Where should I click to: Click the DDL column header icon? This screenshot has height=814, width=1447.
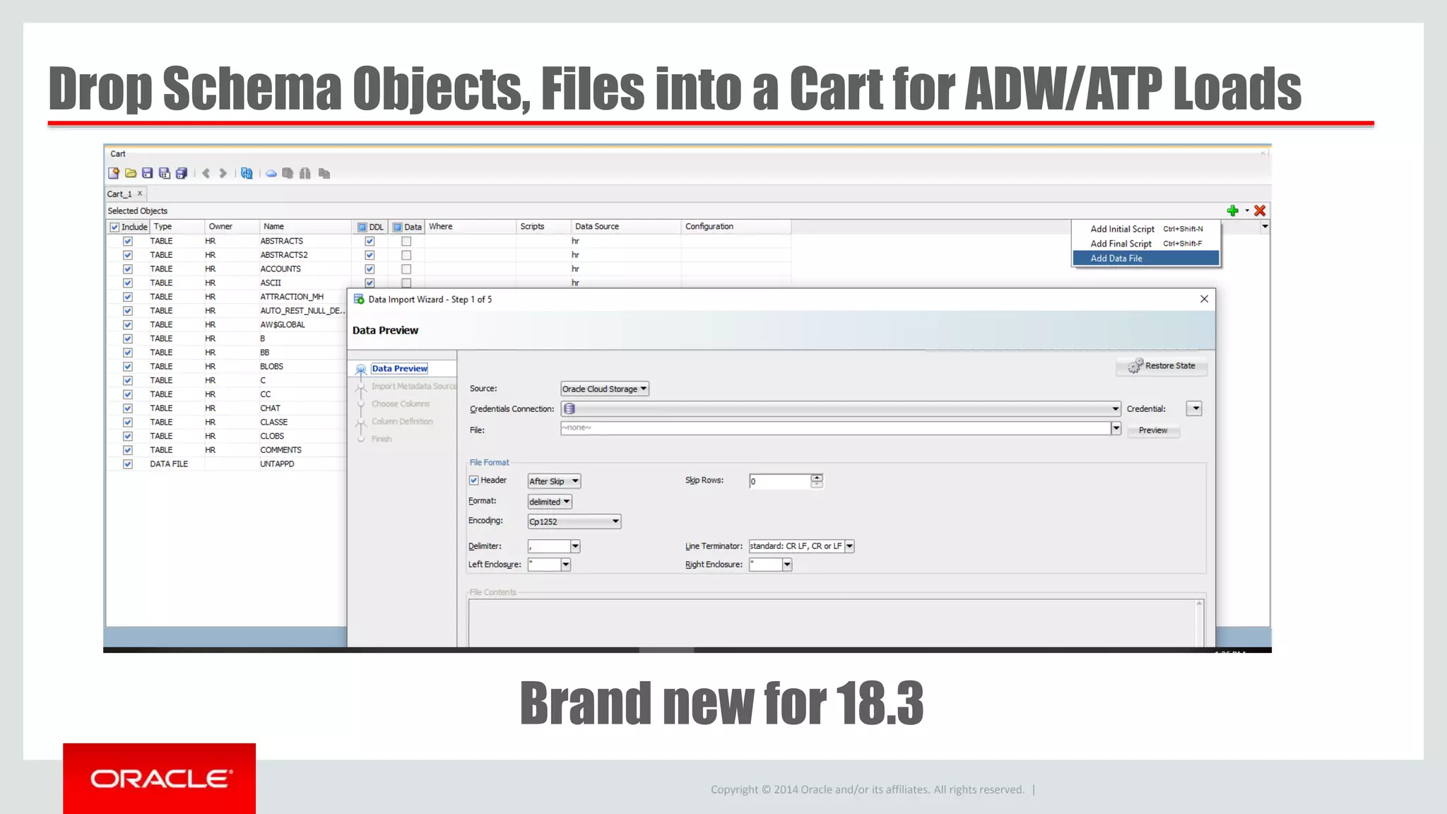pos(362,227)
